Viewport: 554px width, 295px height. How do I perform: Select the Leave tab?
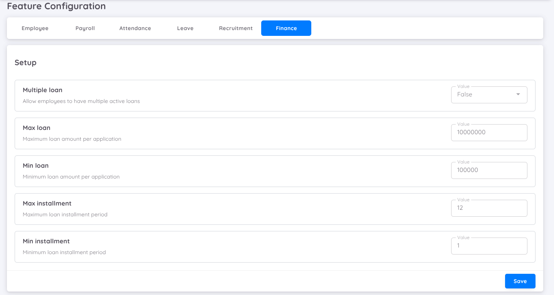[185, 28]
